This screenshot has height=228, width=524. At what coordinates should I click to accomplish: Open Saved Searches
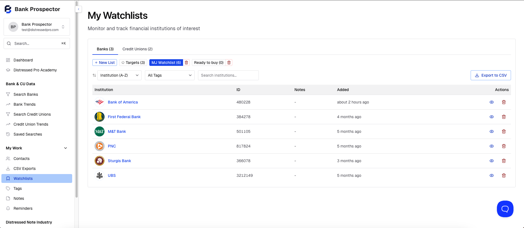tap(37, 134)
